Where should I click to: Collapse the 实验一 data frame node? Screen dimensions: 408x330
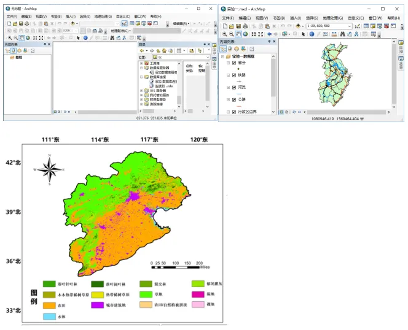[222, 56]
